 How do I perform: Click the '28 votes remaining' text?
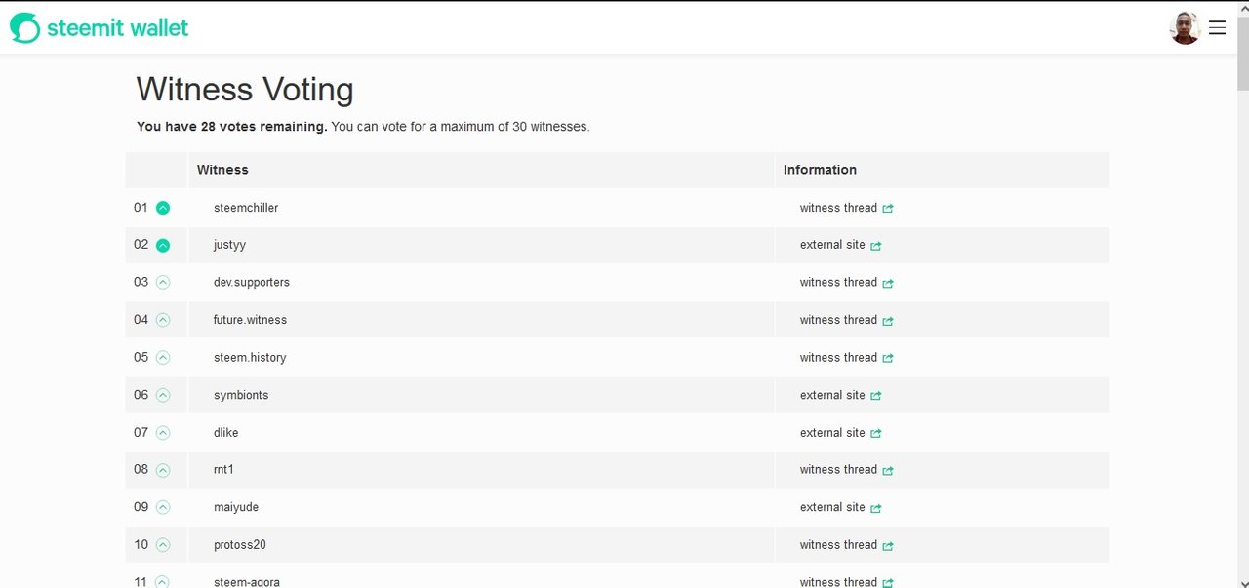click(x=232, y=127)
